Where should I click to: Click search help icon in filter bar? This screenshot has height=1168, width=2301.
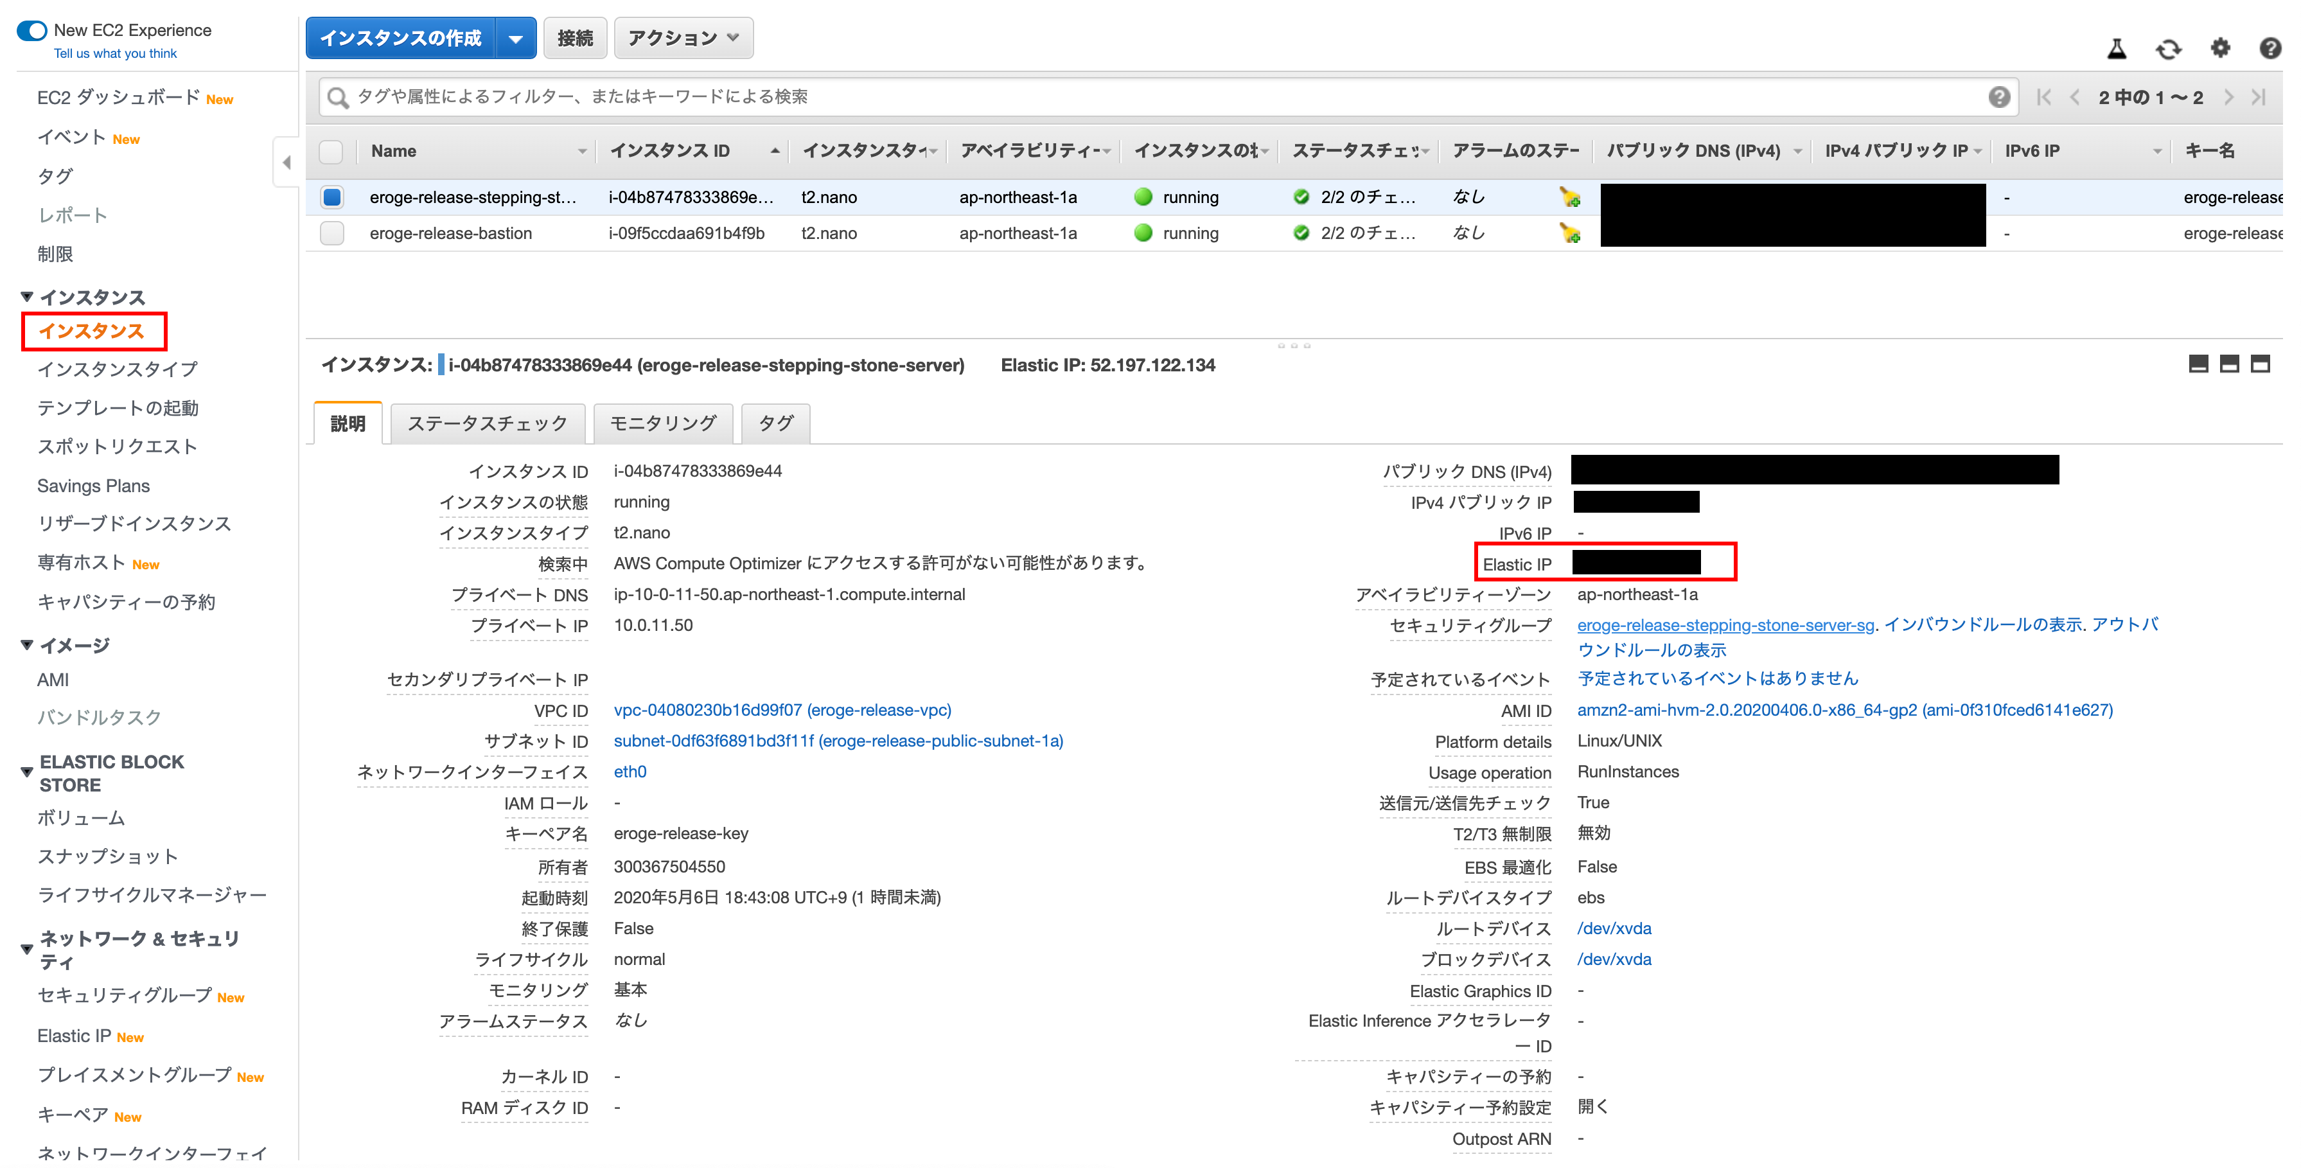tap(1999, 98)
